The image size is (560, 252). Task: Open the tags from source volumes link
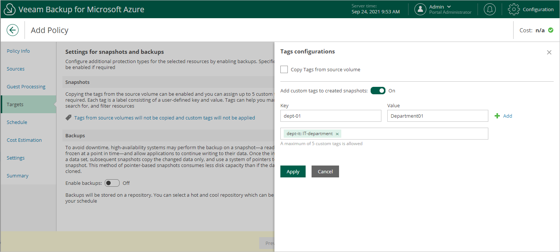pos(165,118)
